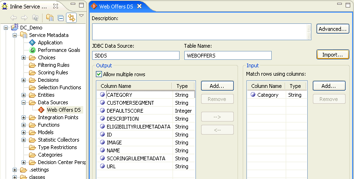Click the forward navigation arrow icon
The image size is (354, 179).
tap(24, 18)
